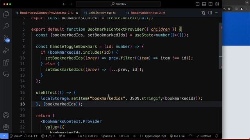The image size is (250, 140).
Task: Go to line via Ln 18, Col 23
Action: tap(88, 136)
